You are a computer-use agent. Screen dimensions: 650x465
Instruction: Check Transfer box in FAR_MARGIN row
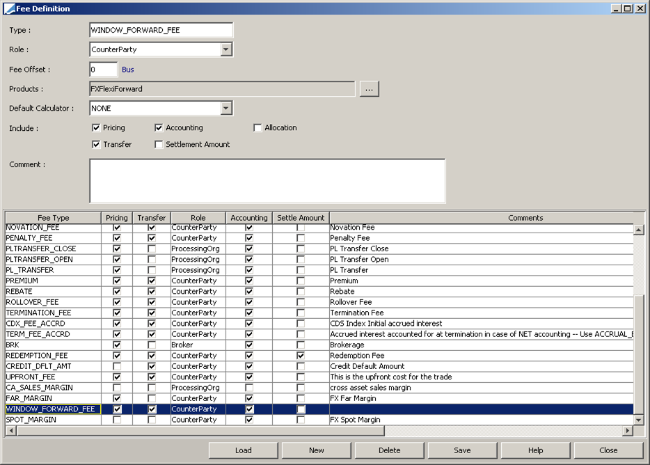pyautogui.click(x=152, y=398)
